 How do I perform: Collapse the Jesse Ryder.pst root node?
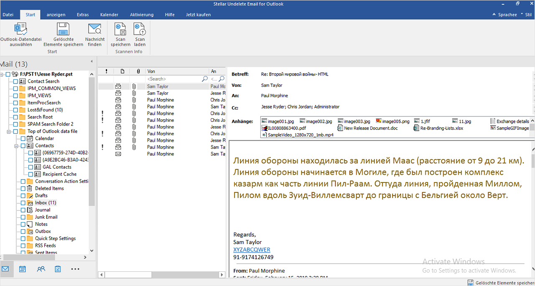click(x=2, y=74)
